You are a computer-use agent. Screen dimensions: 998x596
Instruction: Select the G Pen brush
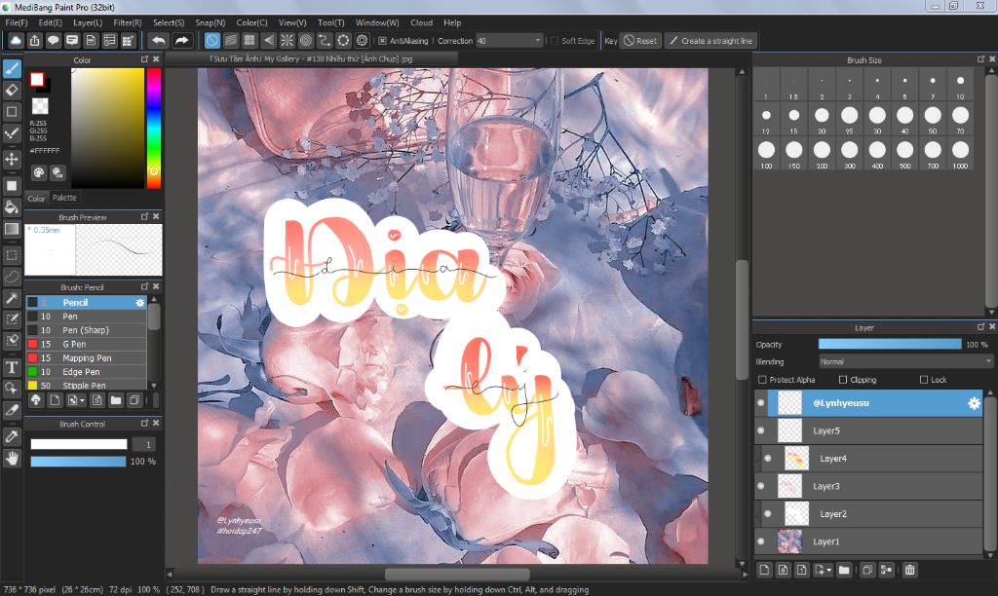point(87,344)
